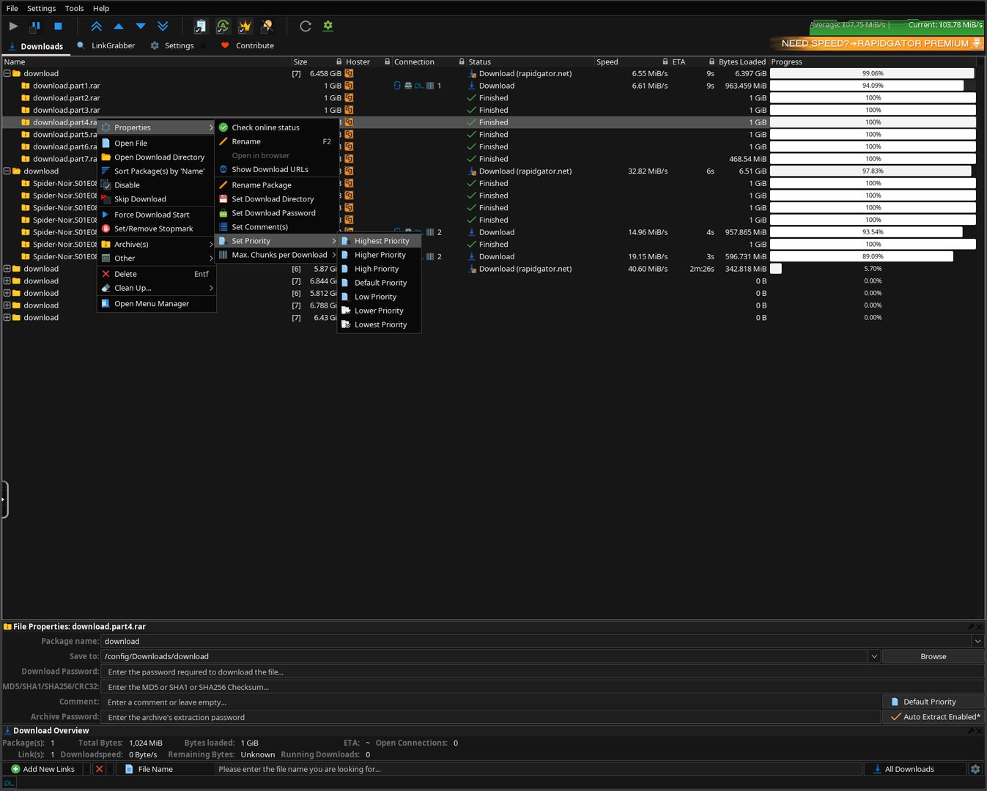The height and width of the screenshot is (791, 987).
Task: Toggle clipboard observer
Action: [200, 26]
